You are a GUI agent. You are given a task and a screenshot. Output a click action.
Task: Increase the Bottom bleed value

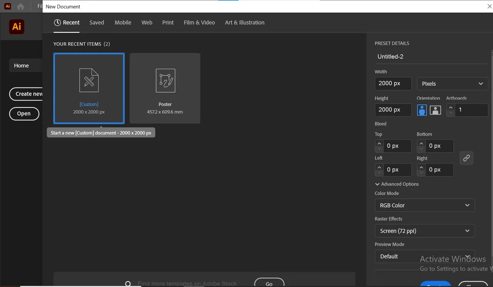(x=421, y=143)
